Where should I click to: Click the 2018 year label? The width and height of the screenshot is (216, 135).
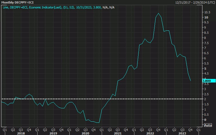point(21,133)
